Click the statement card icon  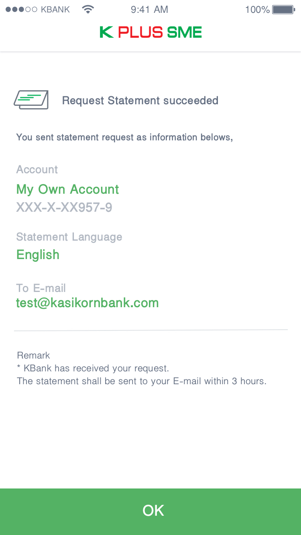click(x=31, y=100)
